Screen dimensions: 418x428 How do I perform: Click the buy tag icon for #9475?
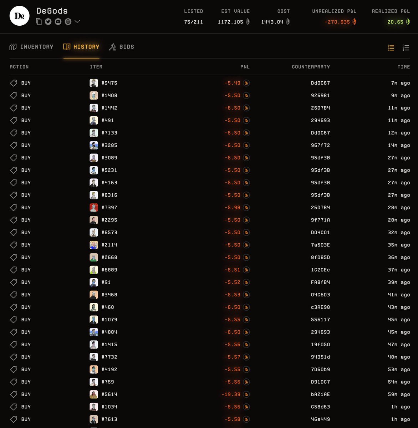(14, 83)
